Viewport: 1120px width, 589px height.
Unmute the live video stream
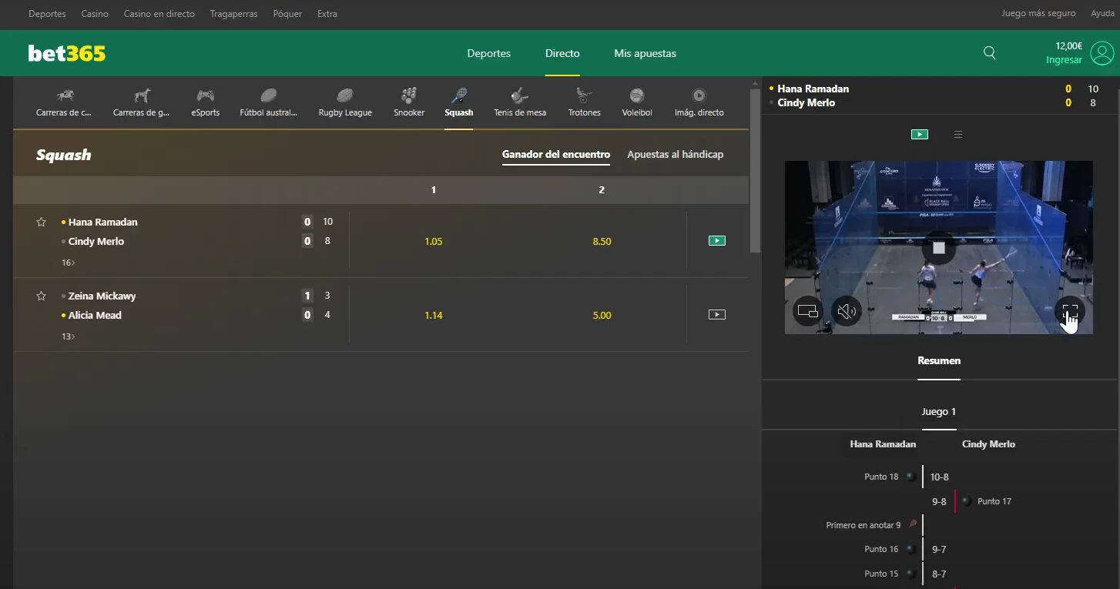[847, 311]
